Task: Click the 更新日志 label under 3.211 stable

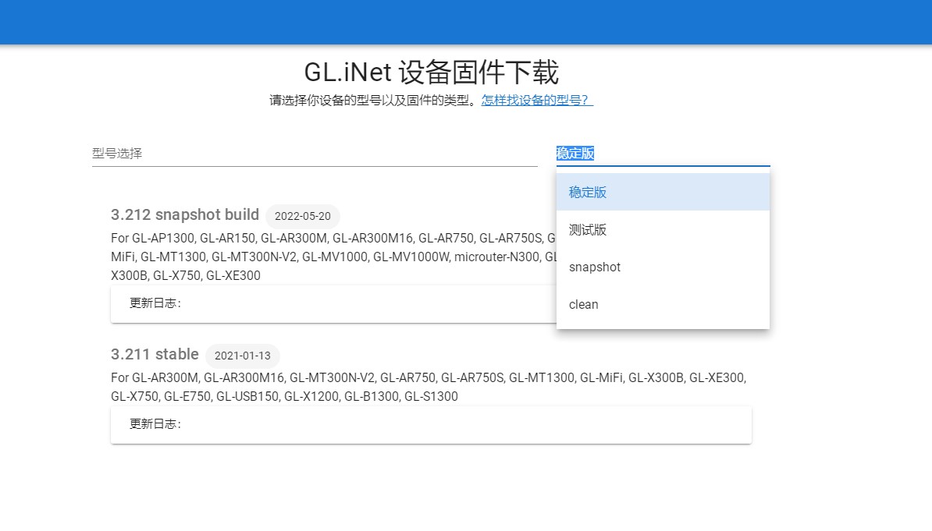Action: click(x=155, y=425)
